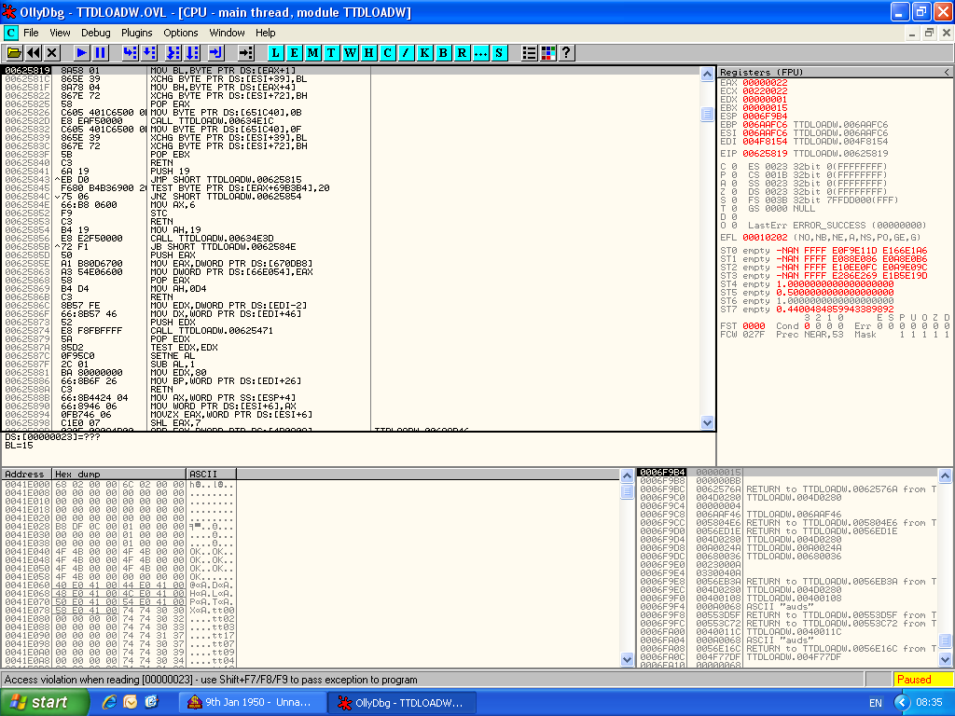Select the ESP register value 0006F9B4
The height and width of the screenshot is (716, 955).
[x=765, y=117]
